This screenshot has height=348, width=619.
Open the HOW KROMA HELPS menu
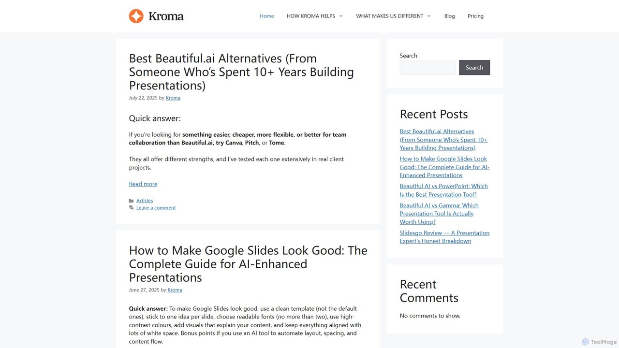311,16
